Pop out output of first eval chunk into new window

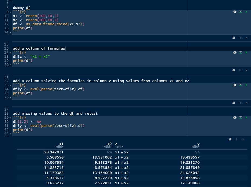[x=234, y=103]
